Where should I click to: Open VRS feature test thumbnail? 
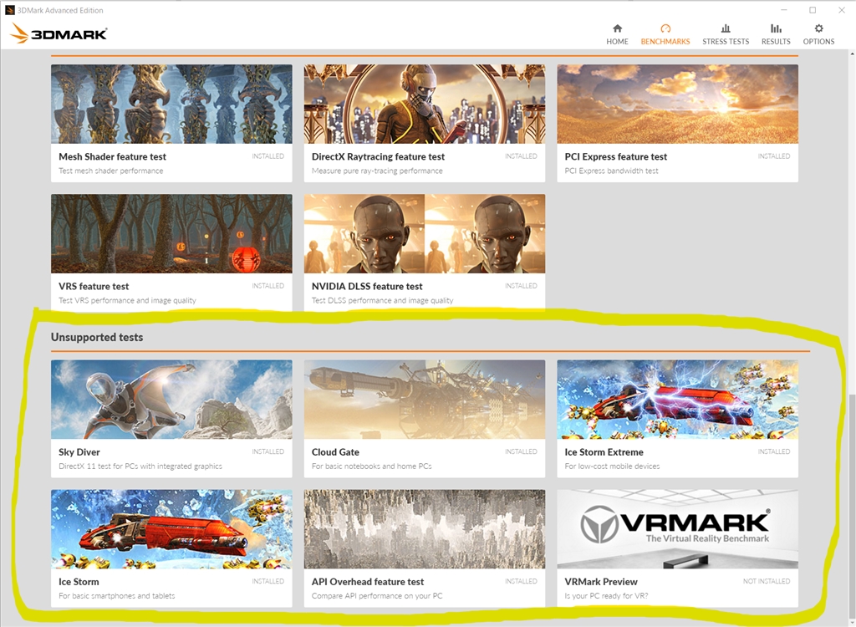pos(171,234)
